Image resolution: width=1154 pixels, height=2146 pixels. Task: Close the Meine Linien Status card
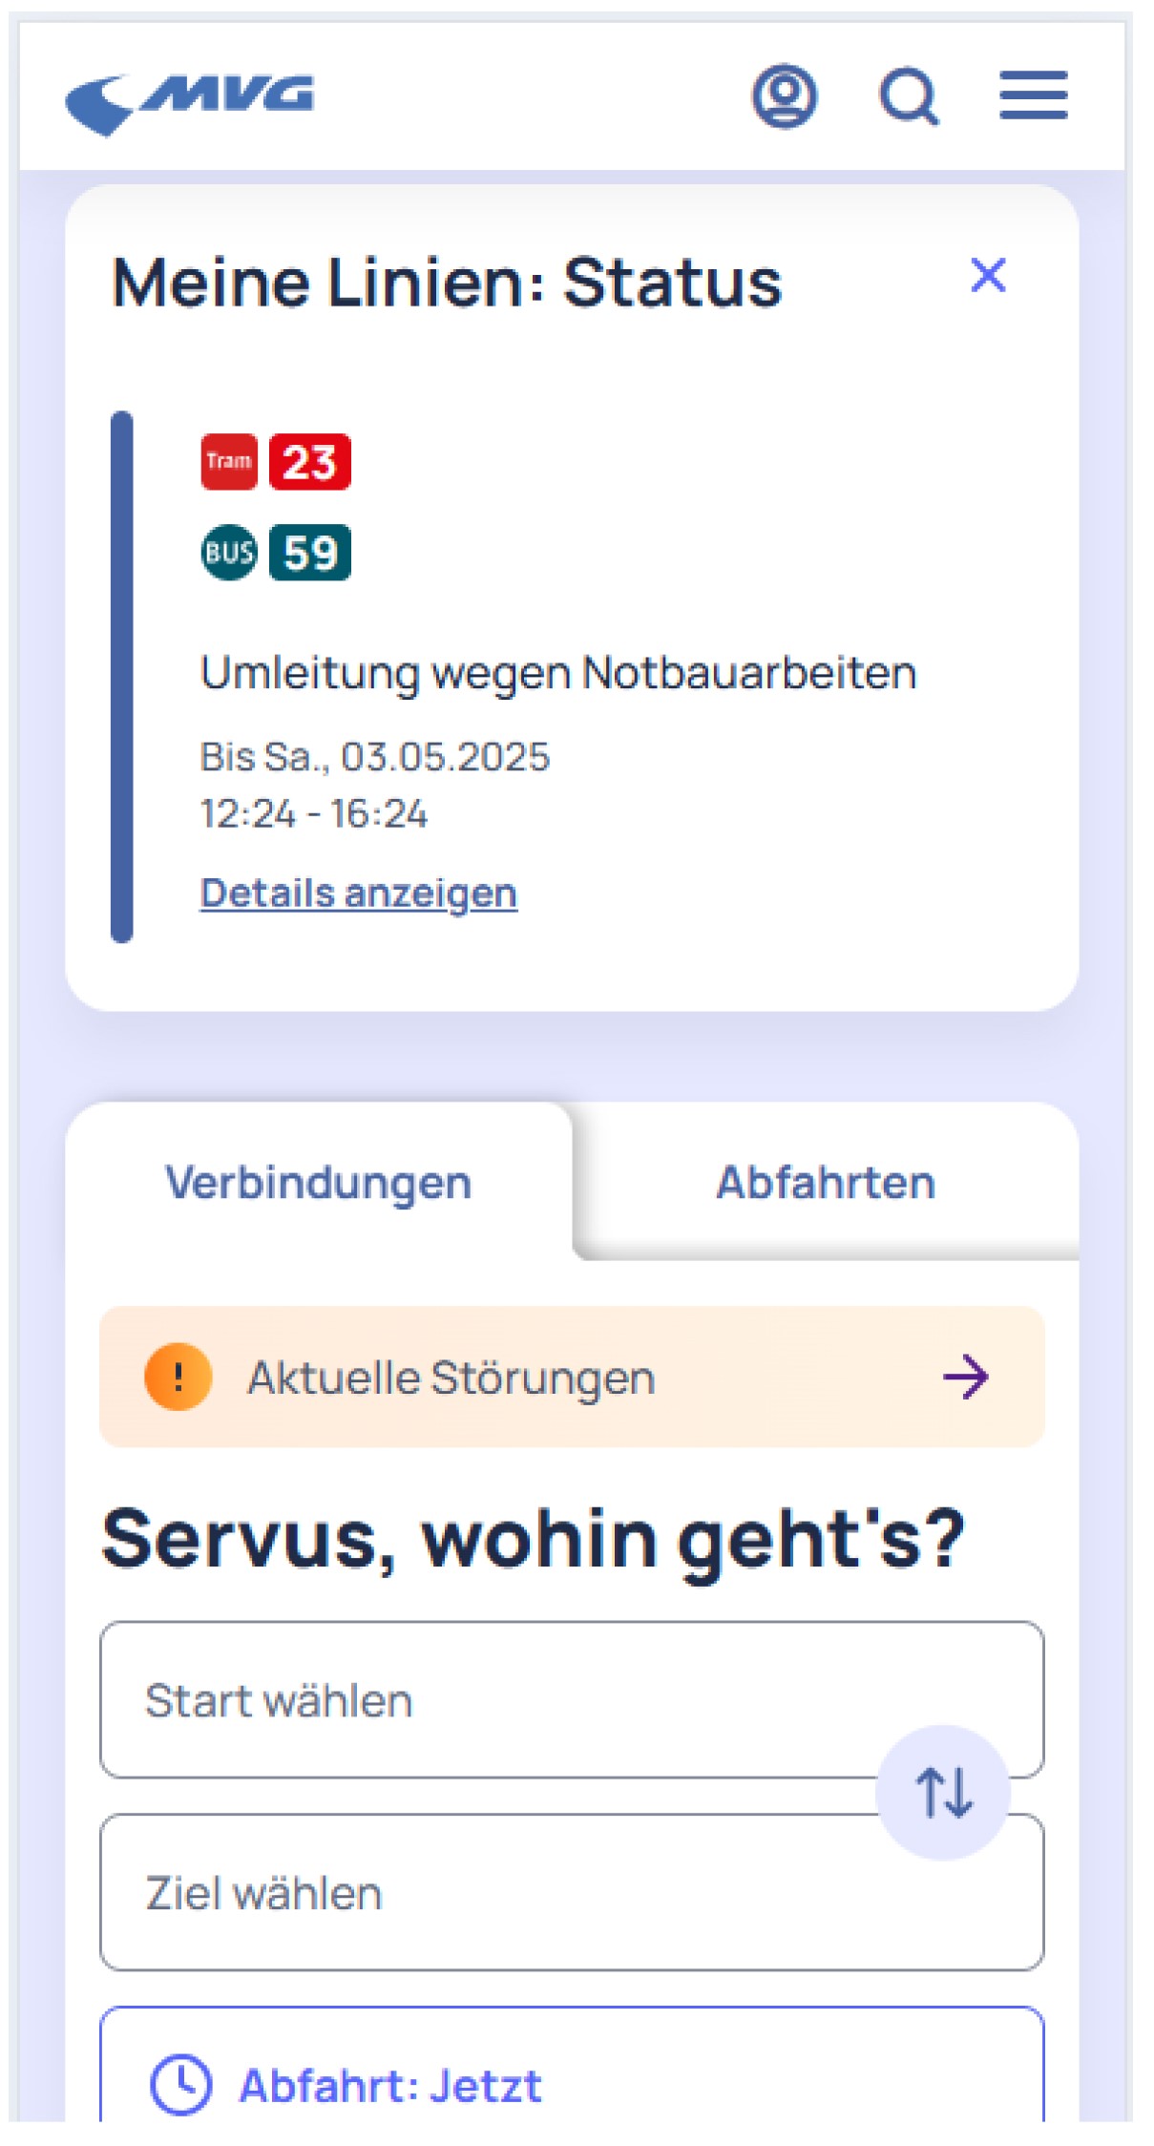click(x=988, y=276)
